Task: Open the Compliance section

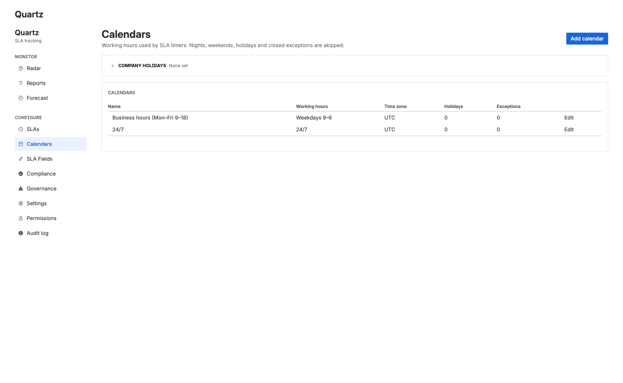Action: click(51, 174)
